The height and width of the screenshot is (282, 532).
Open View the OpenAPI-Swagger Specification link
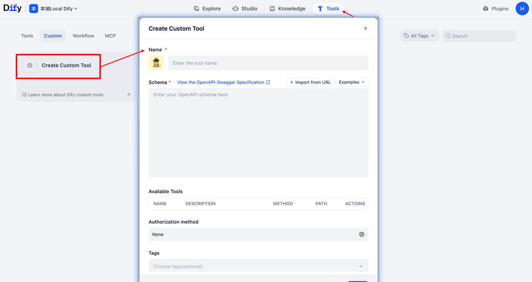point(223,82)
